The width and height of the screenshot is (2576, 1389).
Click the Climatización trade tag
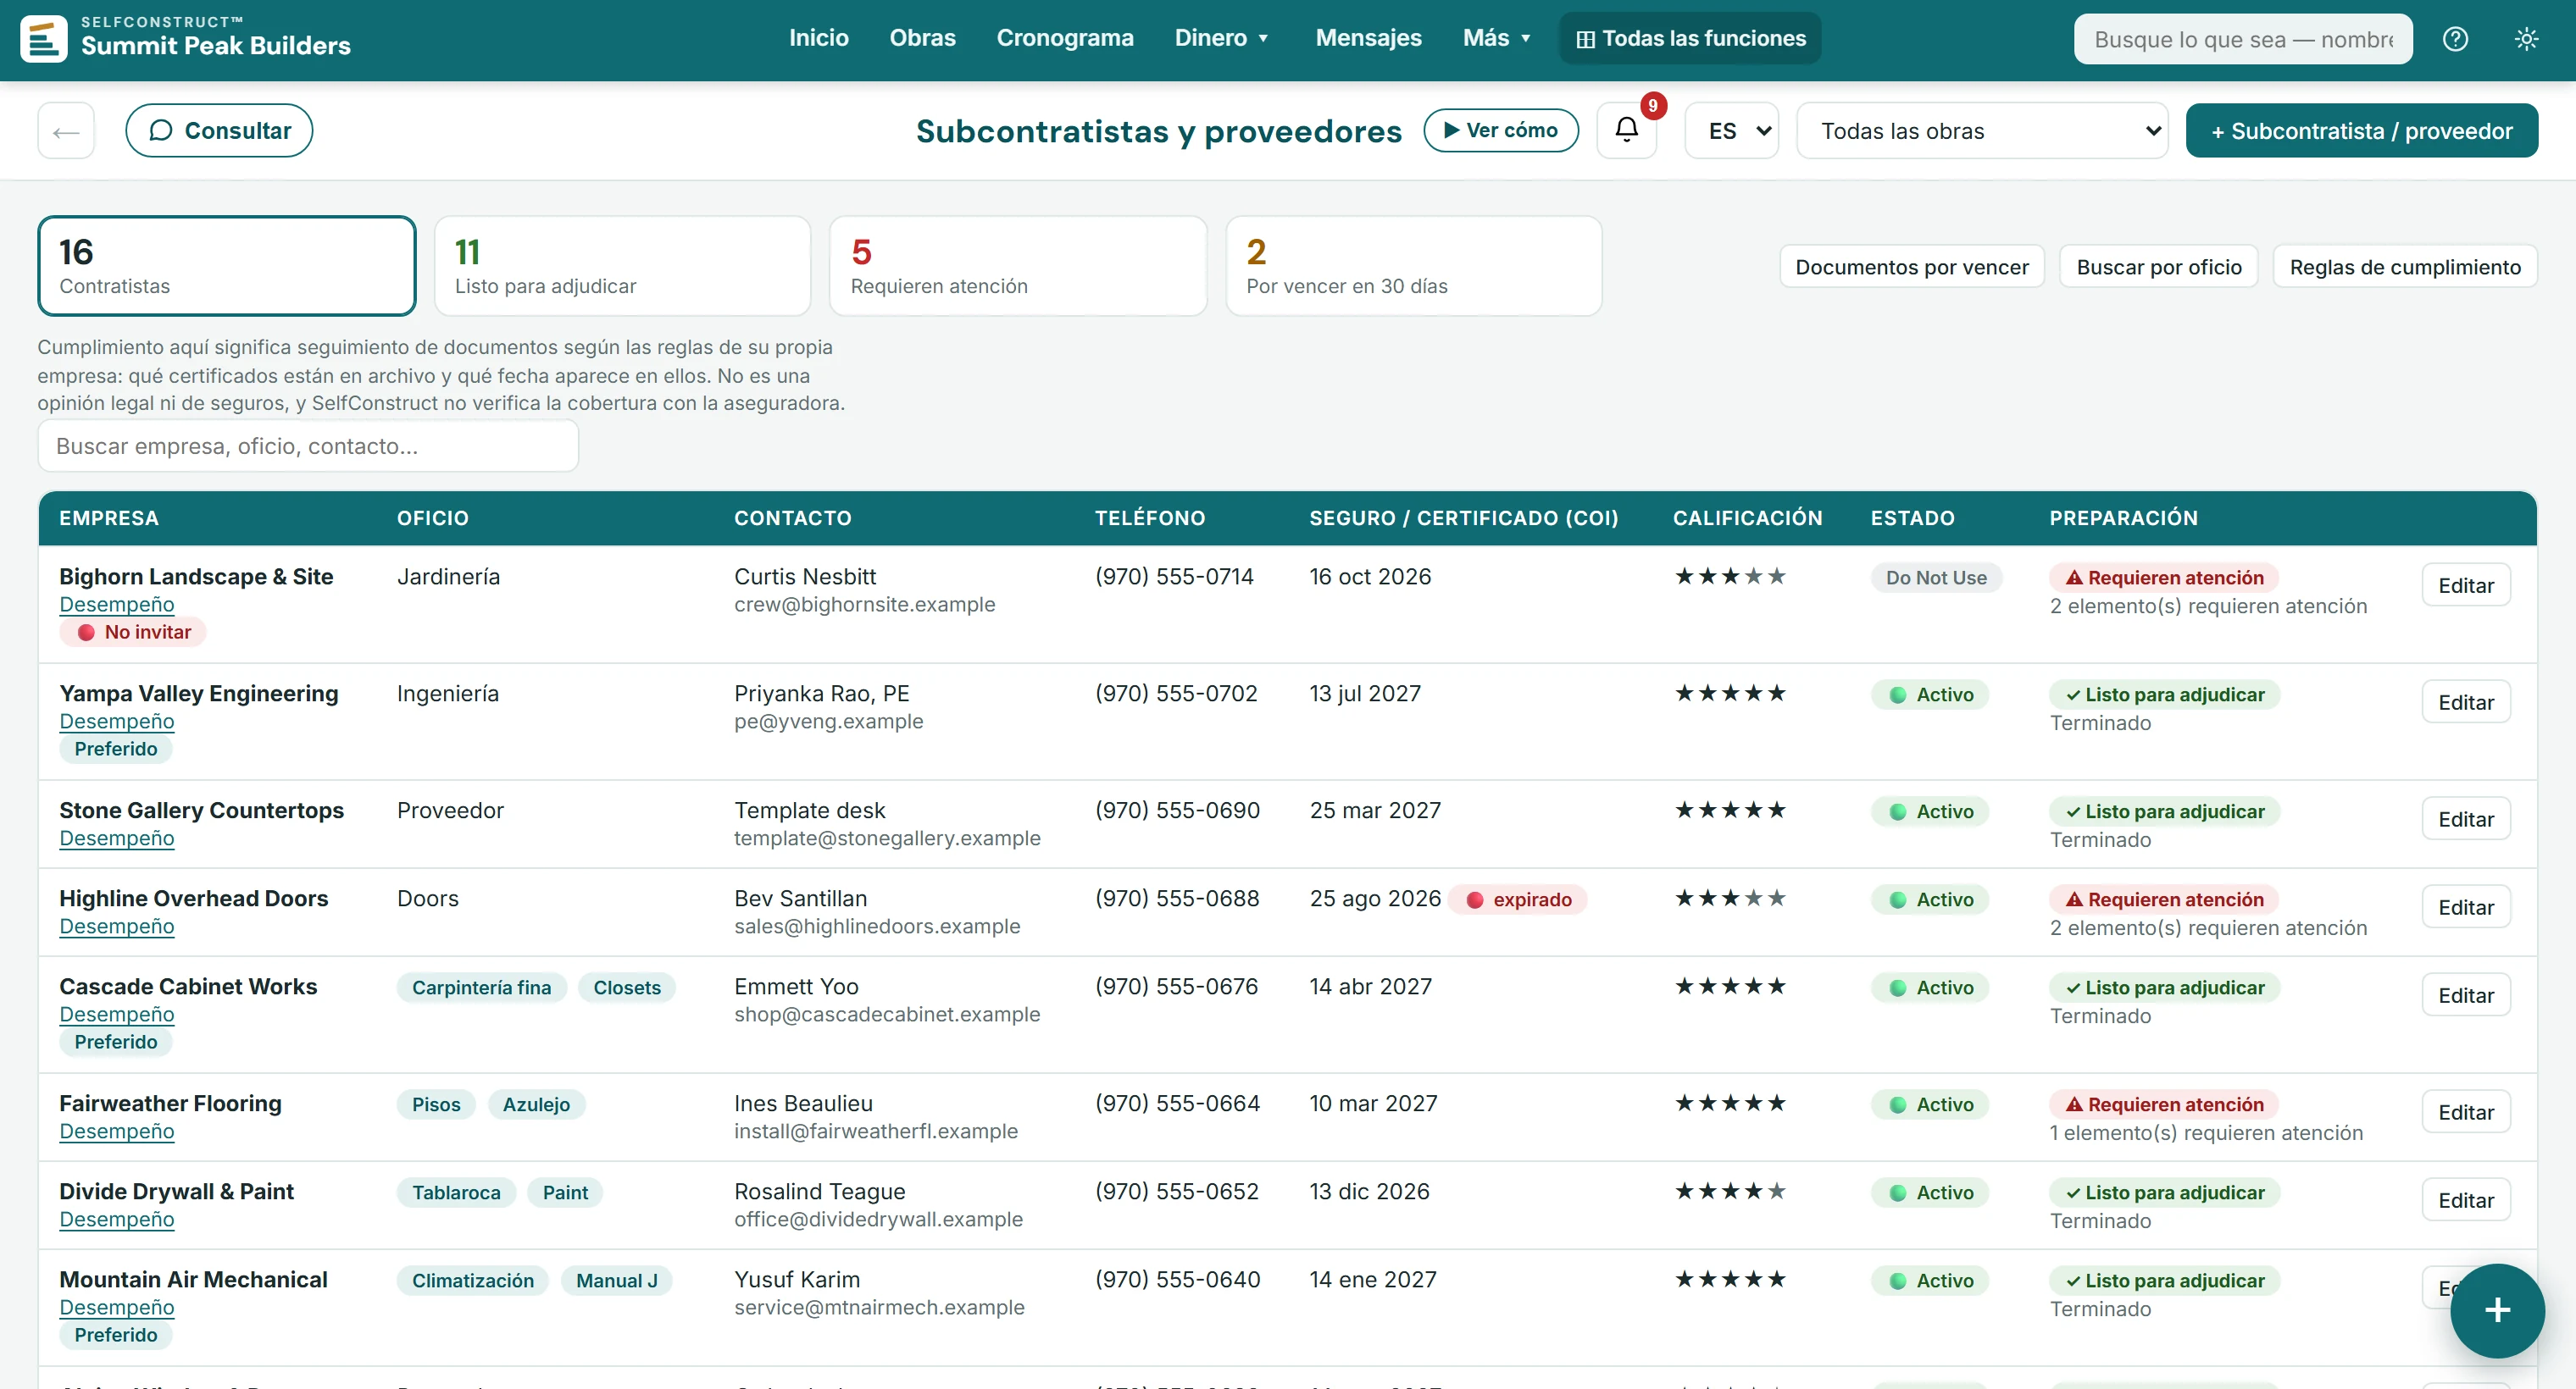point(473,1280)
